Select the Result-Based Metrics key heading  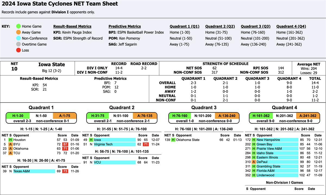tap(72, 26)
